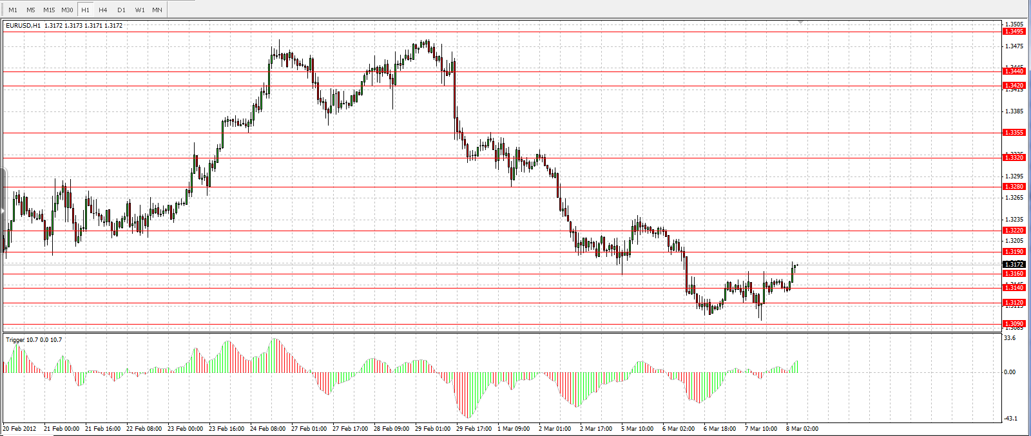Select the 1.3495 horizontal level label
Viewport: 1031px width, 436px height.
coord(1015,32)
